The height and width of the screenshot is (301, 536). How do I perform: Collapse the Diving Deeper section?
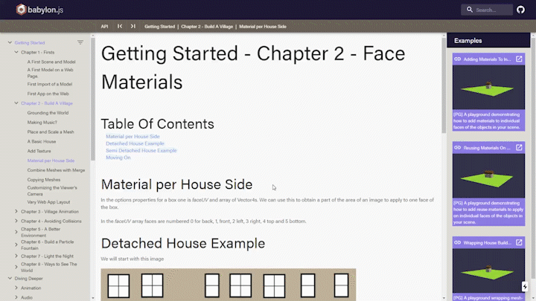[x=10, y=279]
